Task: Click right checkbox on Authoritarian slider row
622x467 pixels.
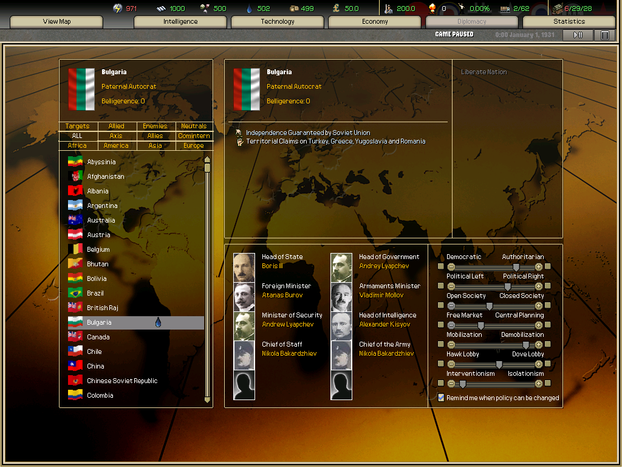Action: coord(548,266)
